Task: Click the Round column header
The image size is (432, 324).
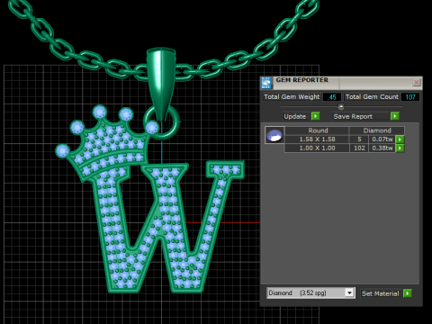Action: [x=317, y=130]
